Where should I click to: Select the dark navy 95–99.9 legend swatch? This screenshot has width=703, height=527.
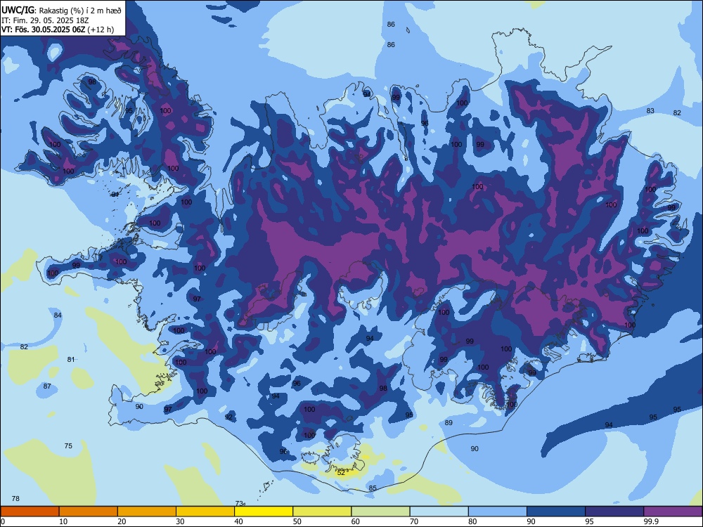[x=614, y=512]
